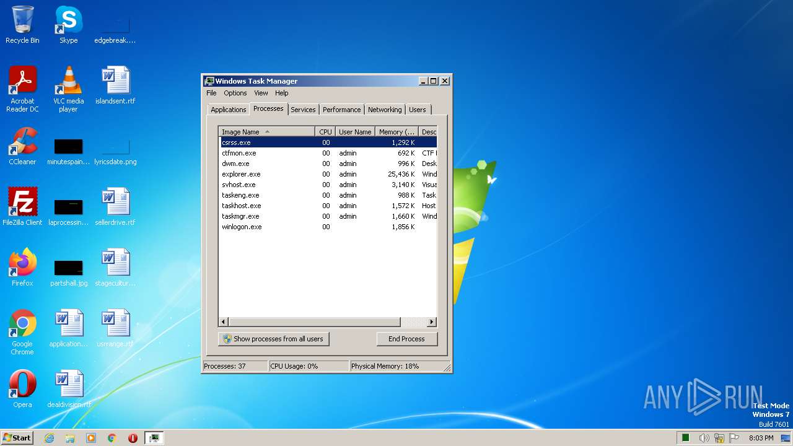Open Internet Explorer from taskbar

pyautogui.click(x=49, y=438)
